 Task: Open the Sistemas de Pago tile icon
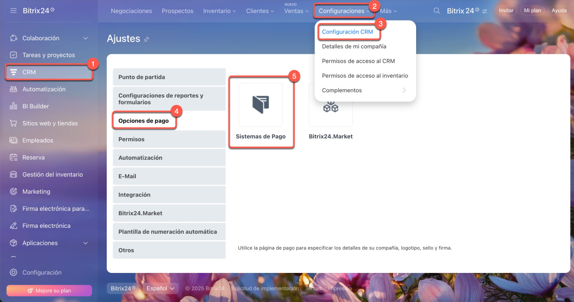(x=261, y=105)
